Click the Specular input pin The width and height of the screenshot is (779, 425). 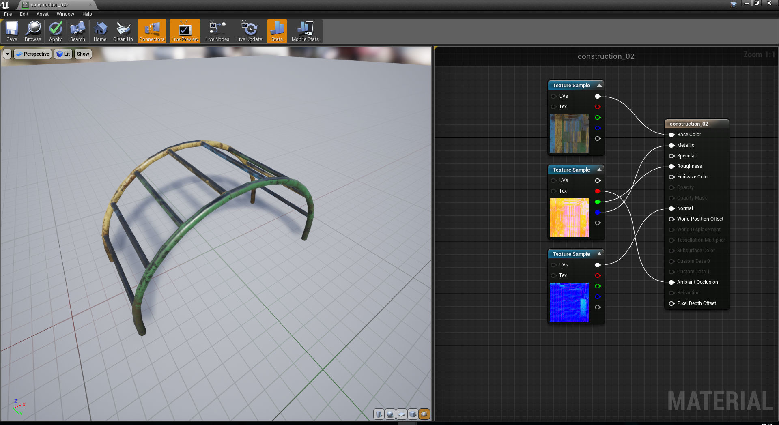click(x=671, y=156)
